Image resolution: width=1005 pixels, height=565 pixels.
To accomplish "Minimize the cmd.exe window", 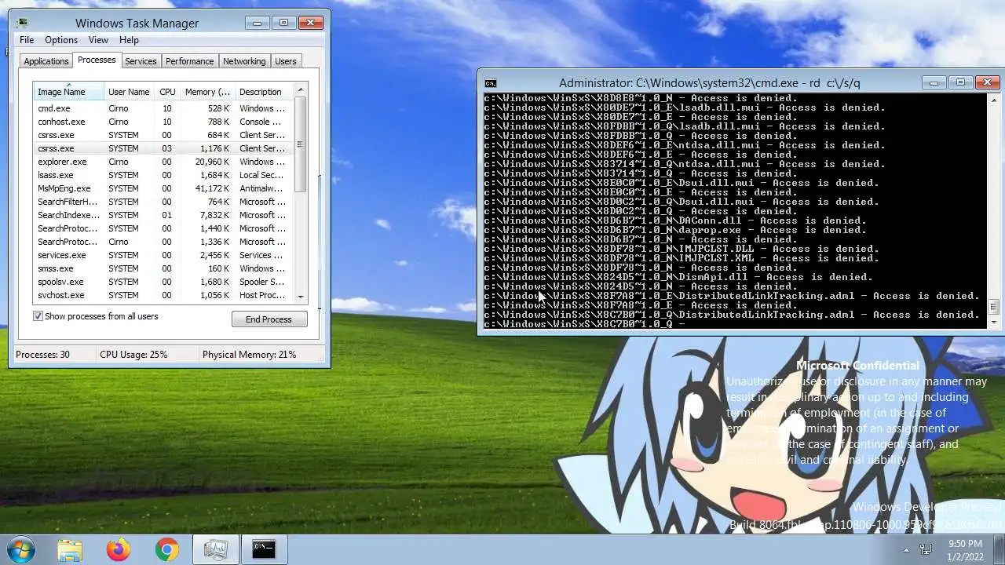I will click(934, 82).
